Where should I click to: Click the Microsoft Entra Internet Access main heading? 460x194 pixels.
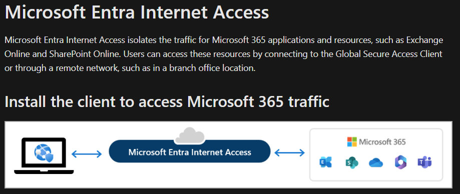point(137,12)
